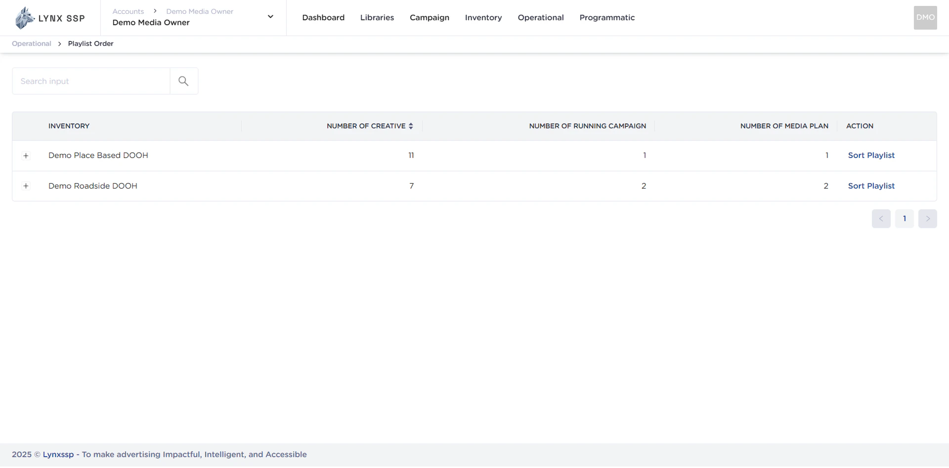
Task: Open the Inventory section
Action: point(483,18)
